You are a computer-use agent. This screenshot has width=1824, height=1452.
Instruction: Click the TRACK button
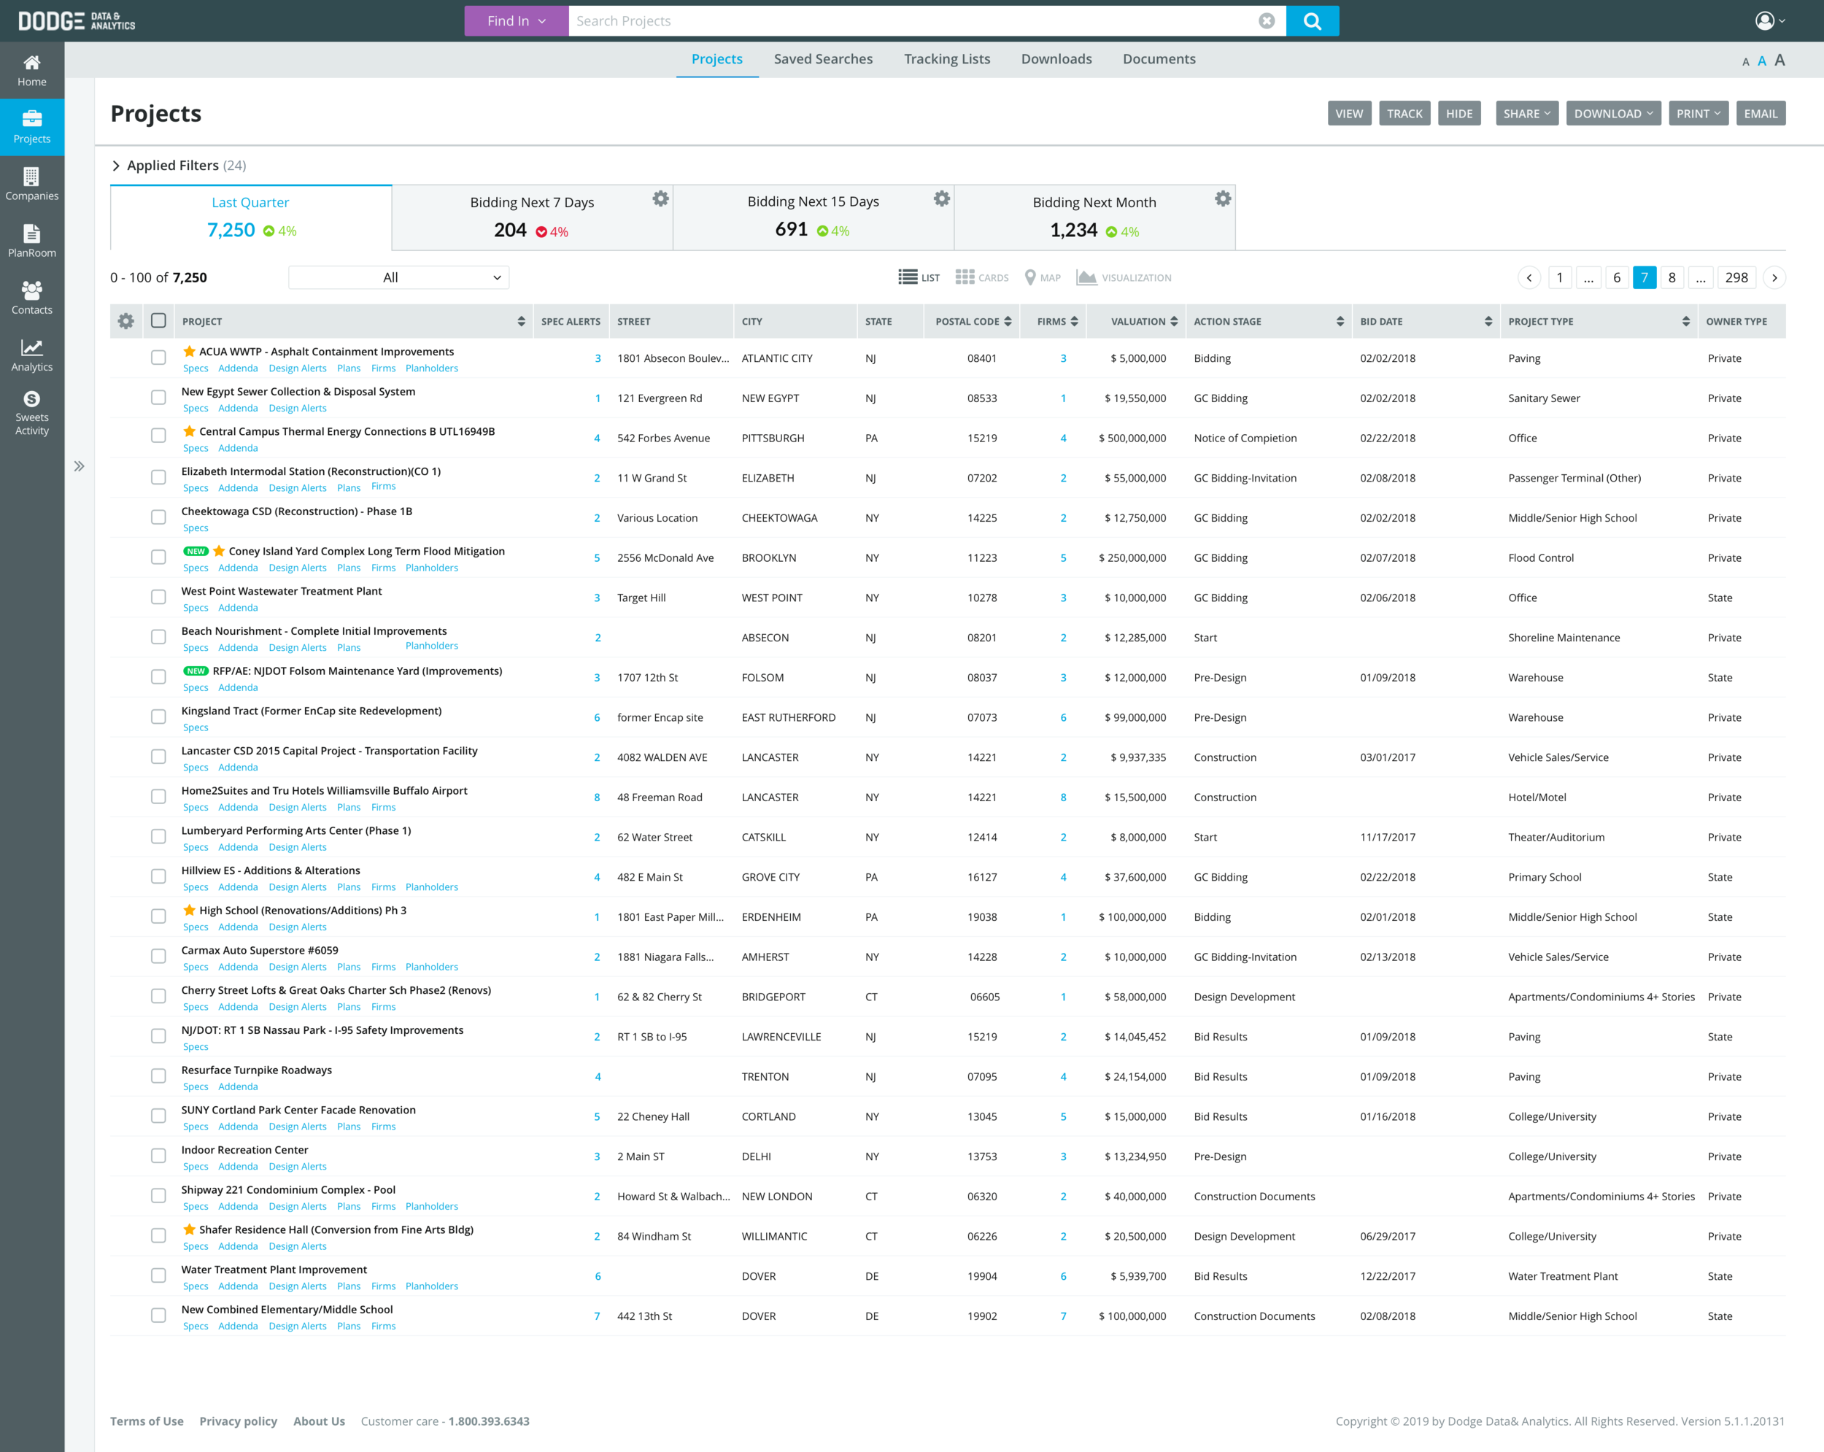point(1404,113)
